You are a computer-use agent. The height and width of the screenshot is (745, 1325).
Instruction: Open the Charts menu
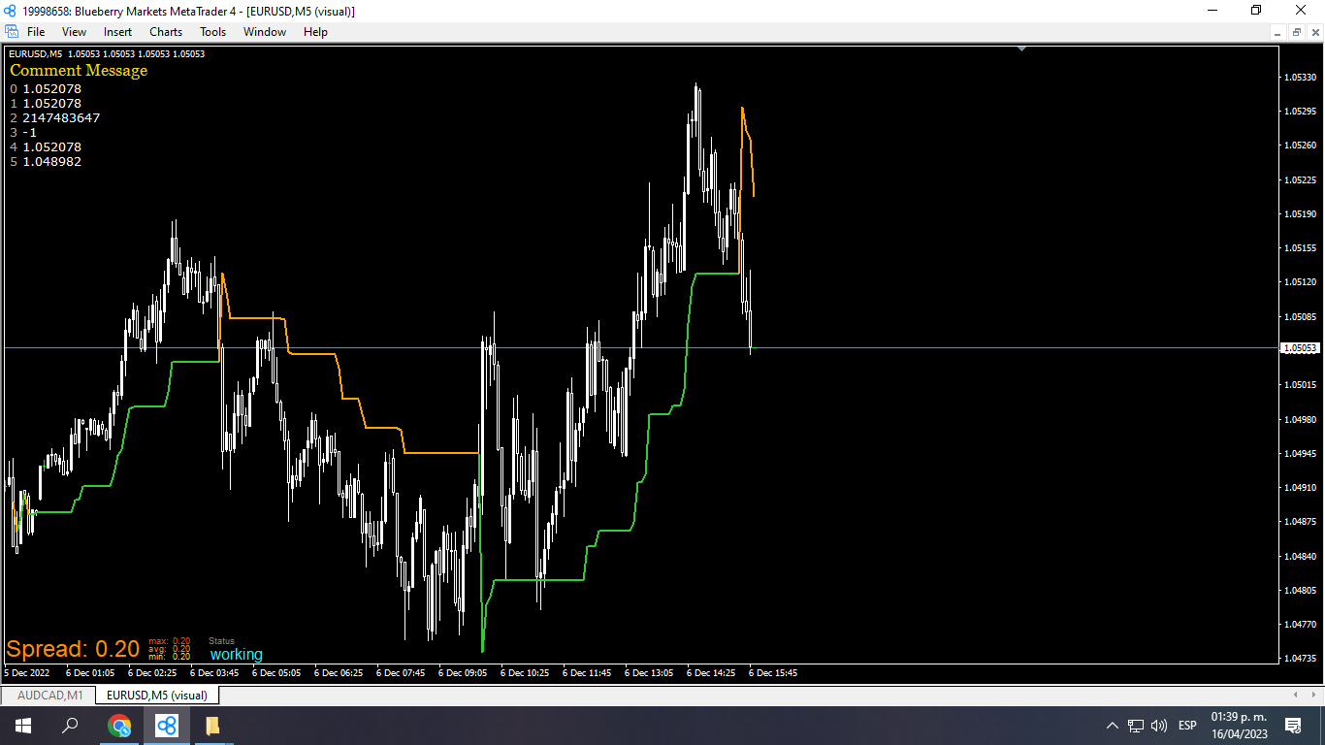[x=166, y=32]
